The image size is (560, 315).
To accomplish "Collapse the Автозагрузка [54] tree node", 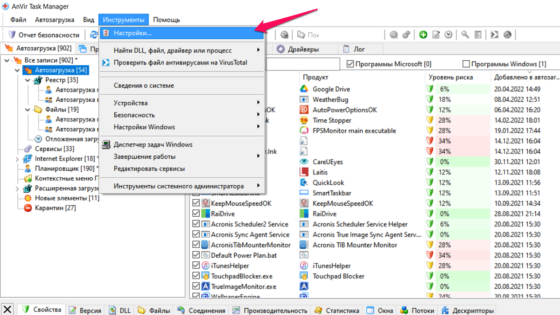I will coord(18,70).
